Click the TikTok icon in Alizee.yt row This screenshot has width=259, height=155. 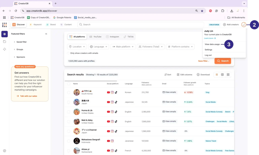(116, 150)
